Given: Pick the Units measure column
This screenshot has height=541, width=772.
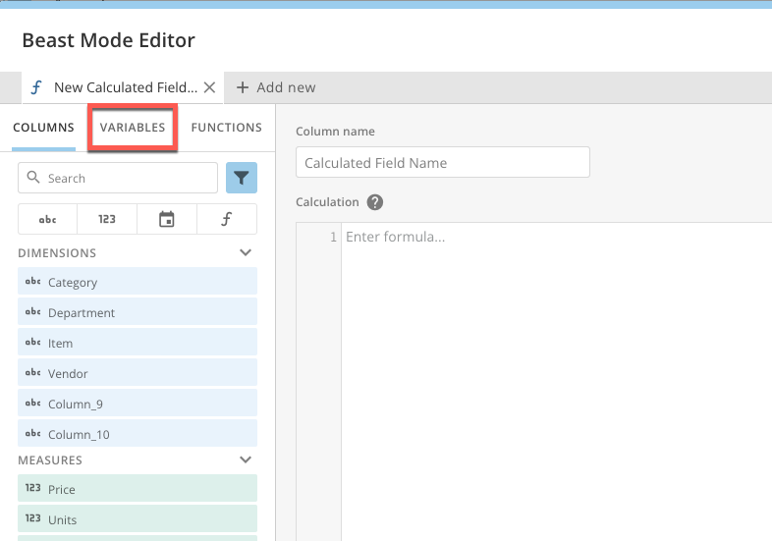Looking at the screenshot, I should click(x=138, y=520).
